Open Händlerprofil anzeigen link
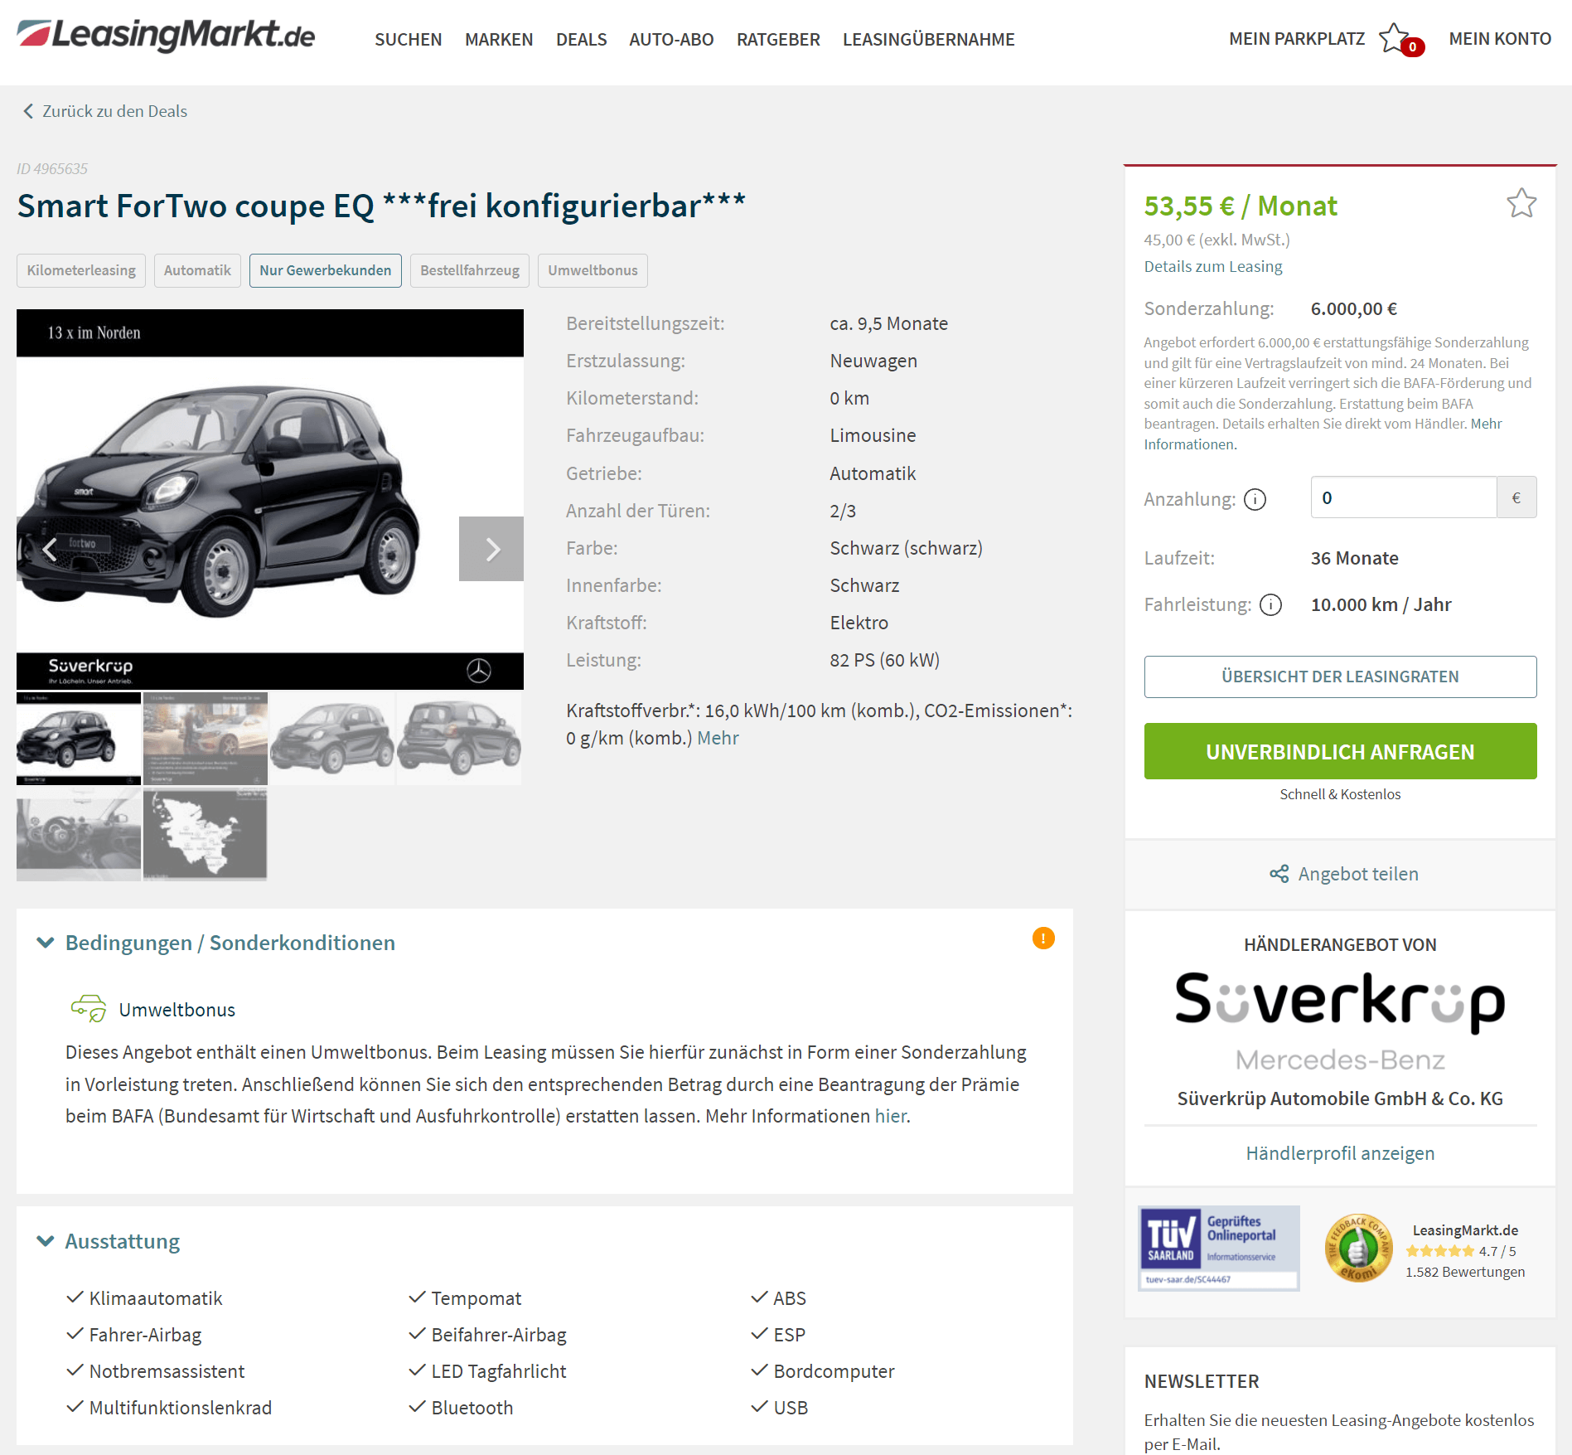The width and height of the screenshot is (1572, 1455). click(1340, 1153)
